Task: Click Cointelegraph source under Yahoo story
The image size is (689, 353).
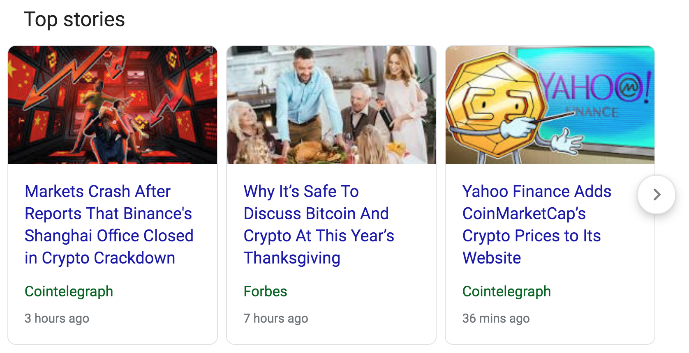Action: coord(506,291)
